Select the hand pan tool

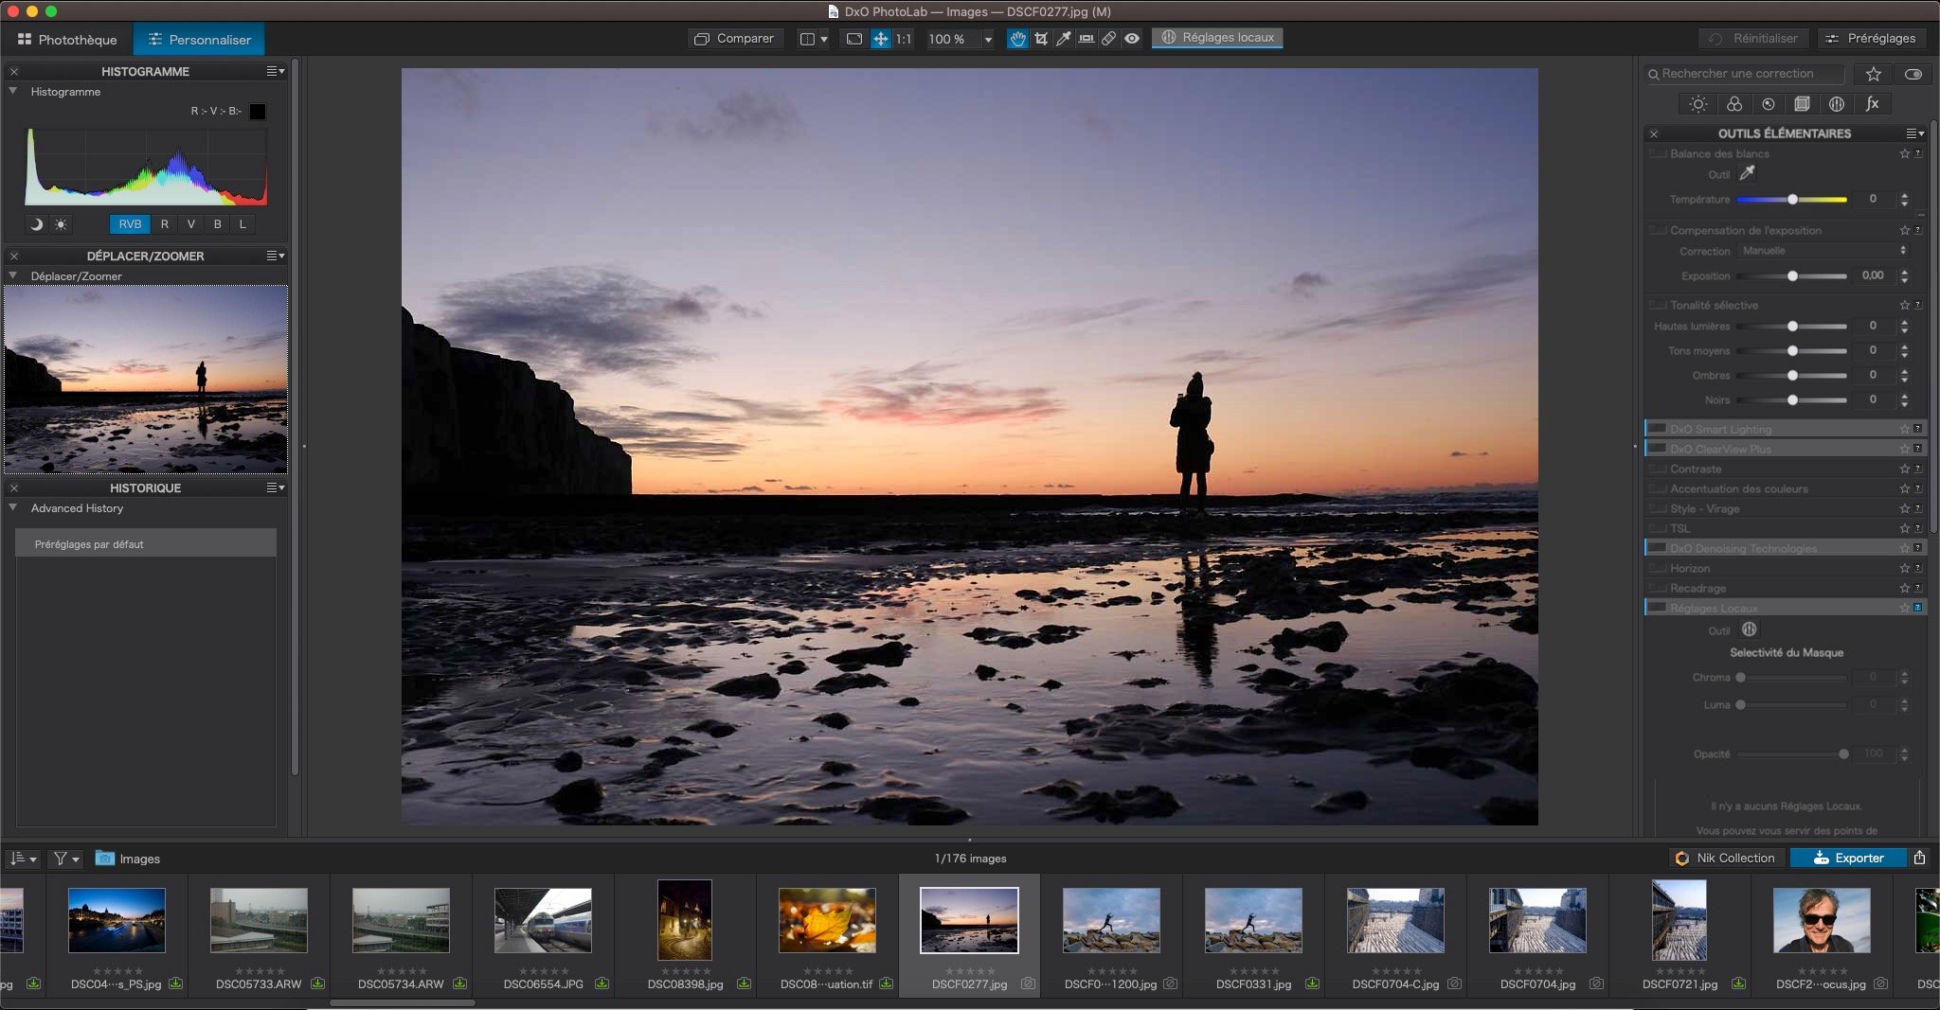click(x=1017, y=39)
